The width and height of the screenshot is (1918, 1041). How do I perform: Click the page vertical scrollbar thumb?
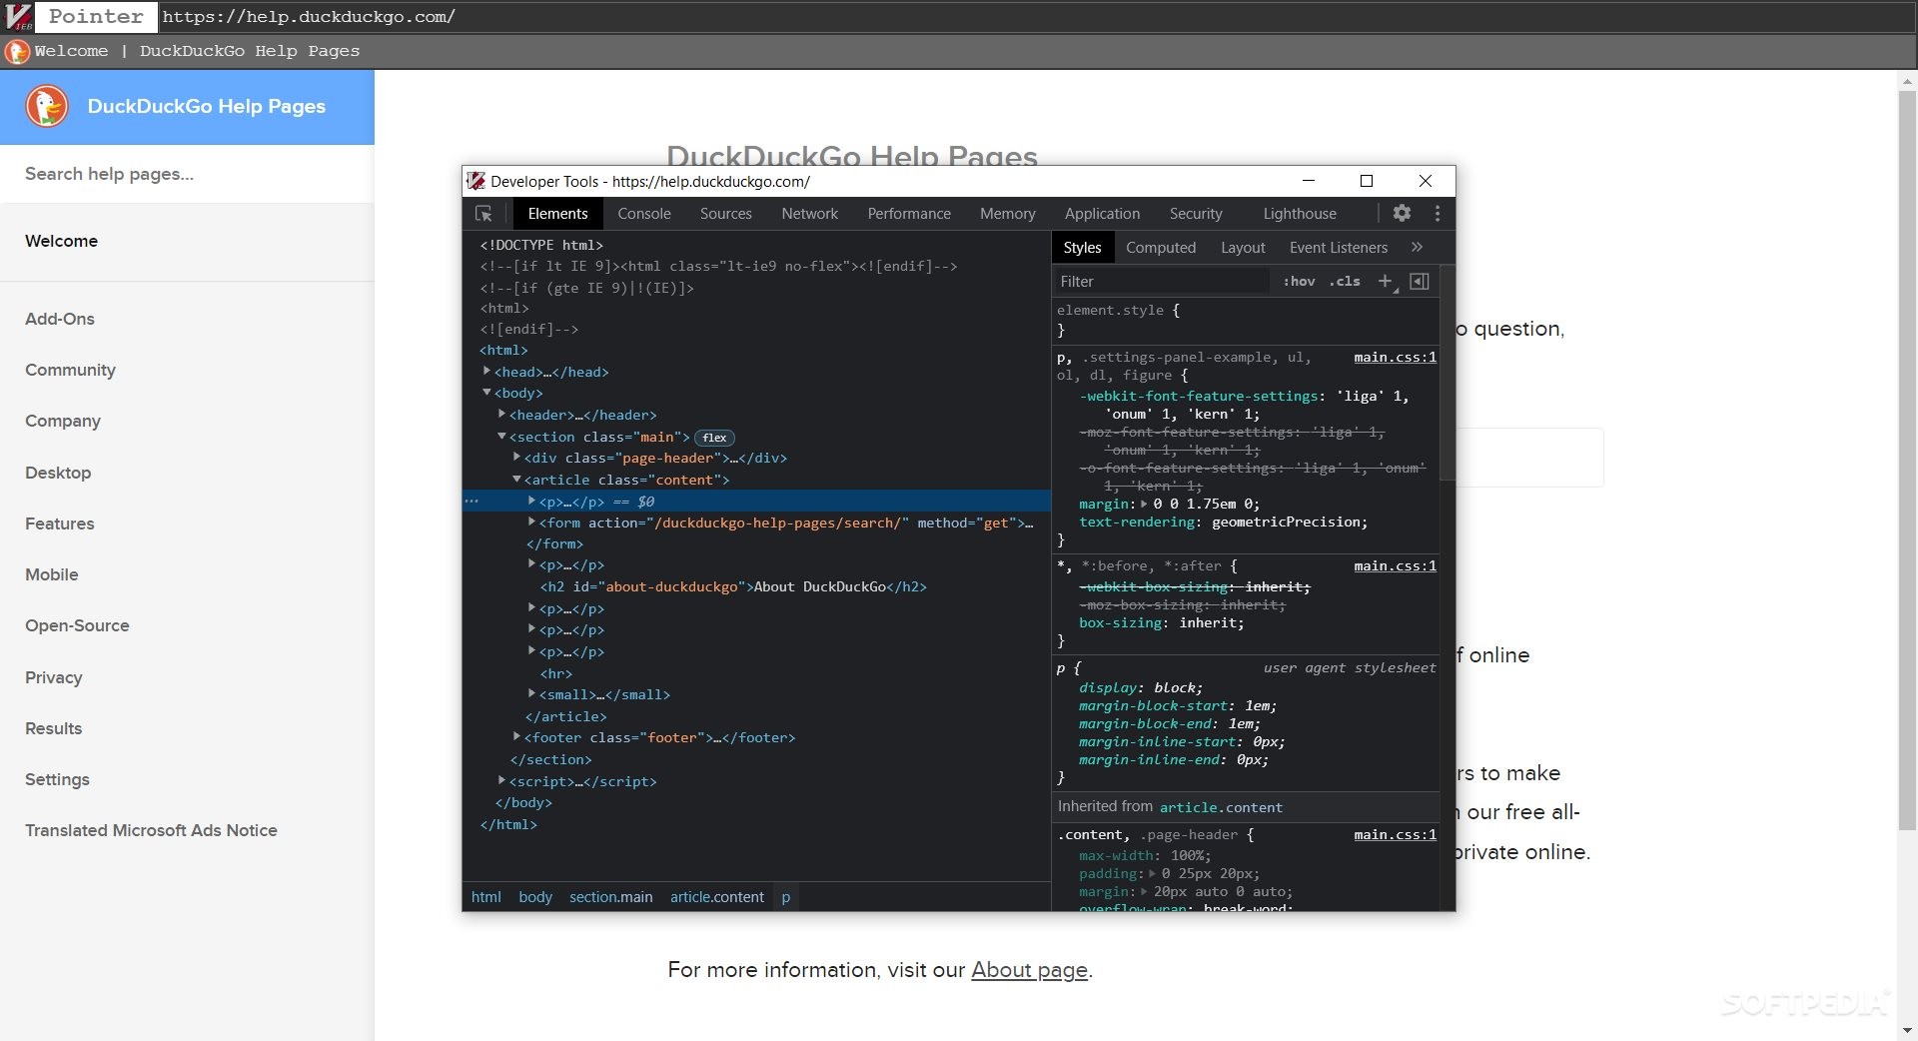coord(1907,460)
